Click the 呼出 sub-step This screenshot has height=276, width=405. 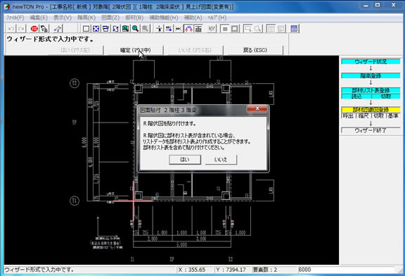(x=349, y=116)
